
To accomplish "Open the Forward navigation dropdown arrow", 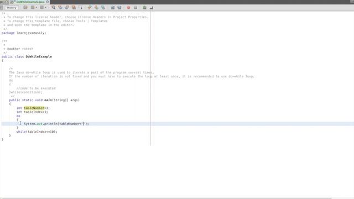I will (45, 7).
